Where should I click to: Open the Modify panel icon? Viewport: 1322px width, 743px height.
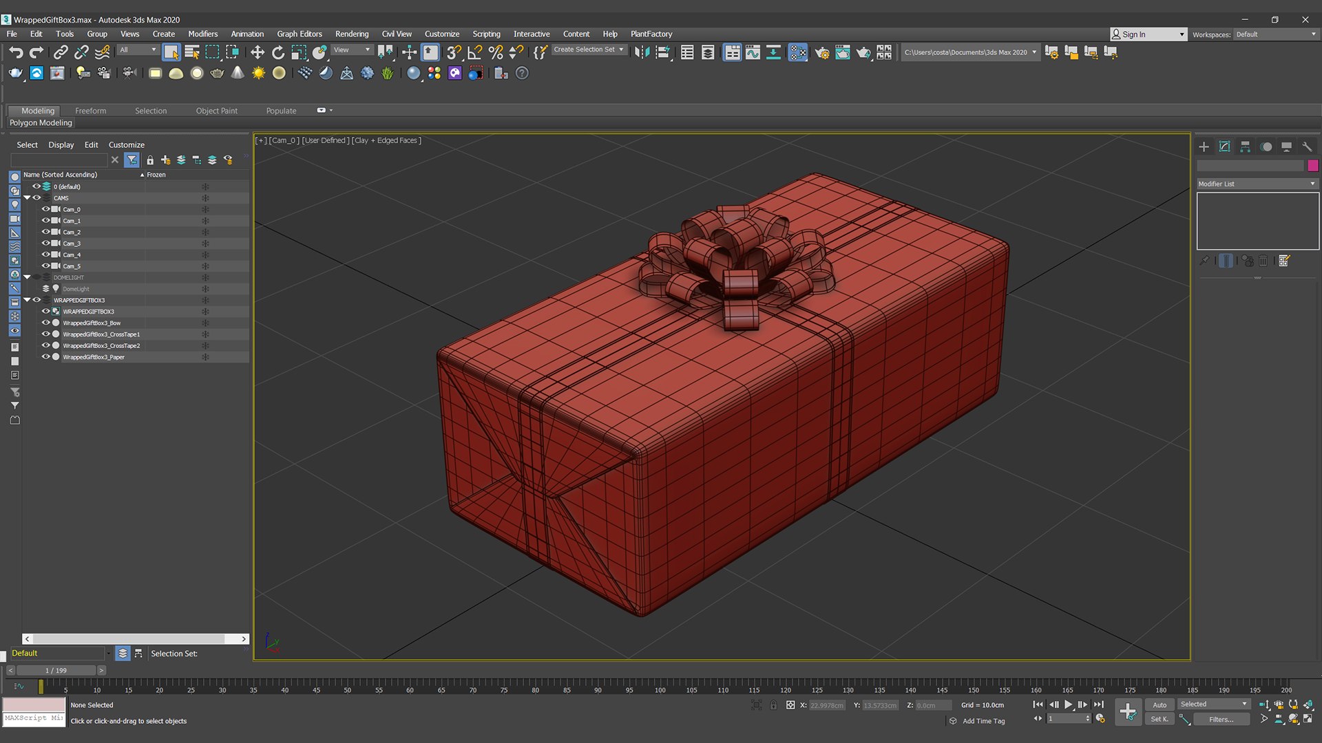pos(1224,147)
